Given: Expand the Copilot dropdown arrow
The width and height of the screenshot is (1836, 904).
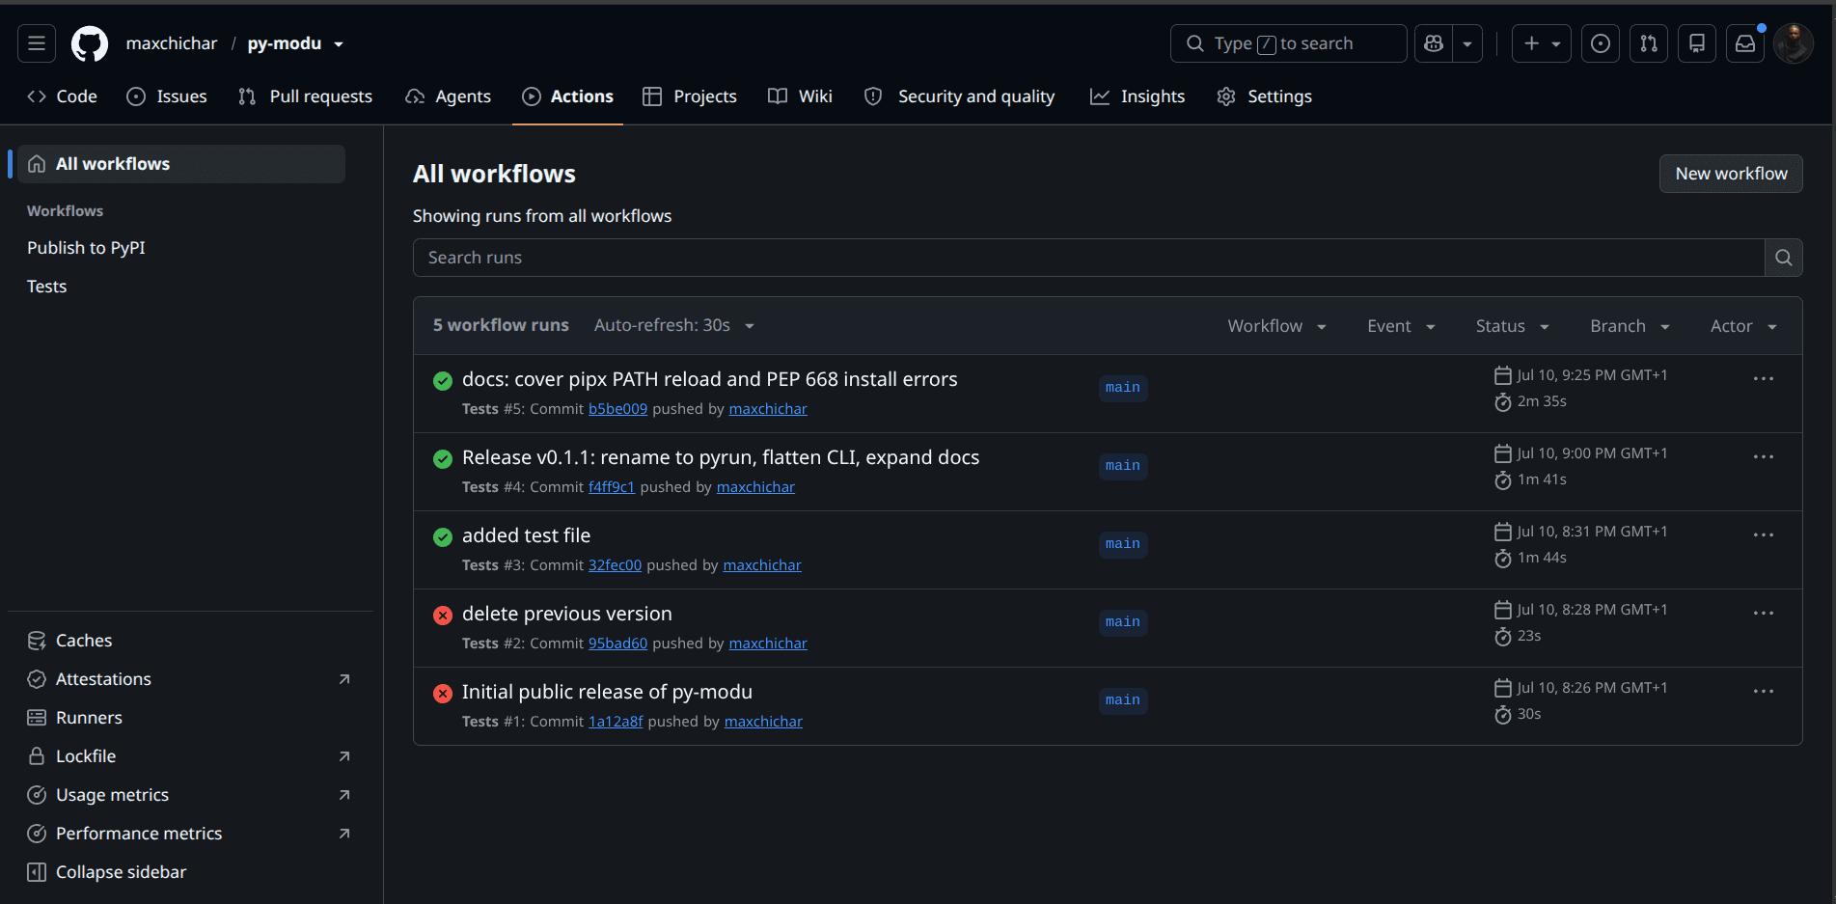Looking at the screenshot, I should pyautogui.click(x=1467, y=43).
